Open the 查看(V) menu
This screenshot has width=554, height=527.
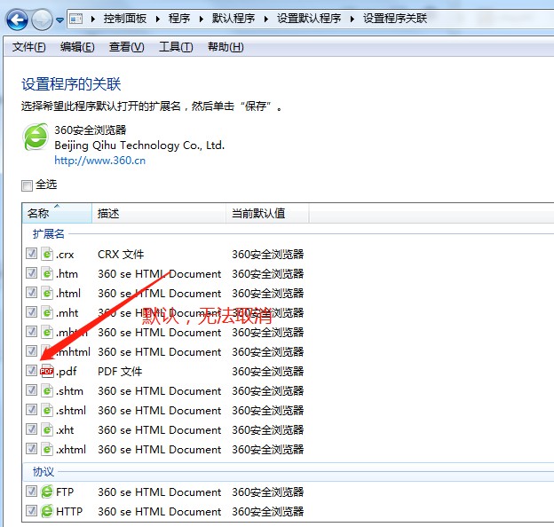point(126,47)
